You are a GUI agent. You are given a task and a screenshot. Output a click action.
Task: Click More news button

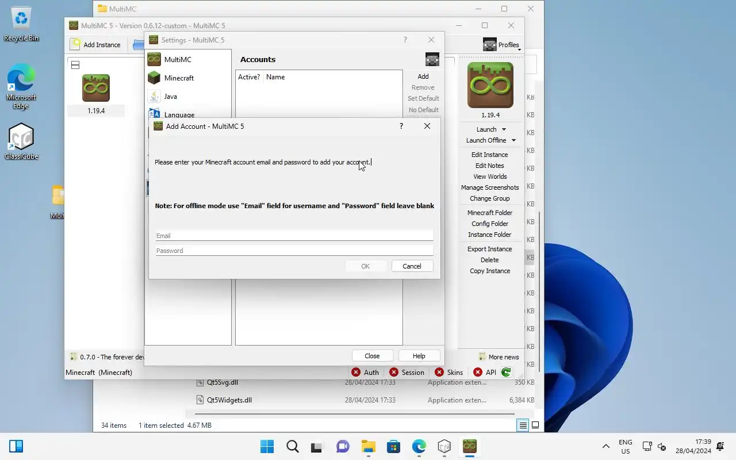[499, 357]
